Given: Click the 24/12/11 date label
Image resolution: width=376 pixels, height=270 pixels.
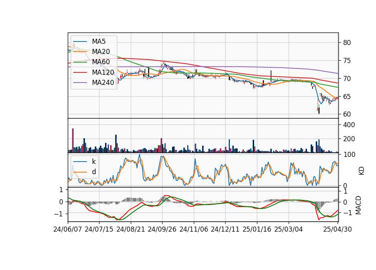Looking at the screenshot, I should [x=225, y=229].
